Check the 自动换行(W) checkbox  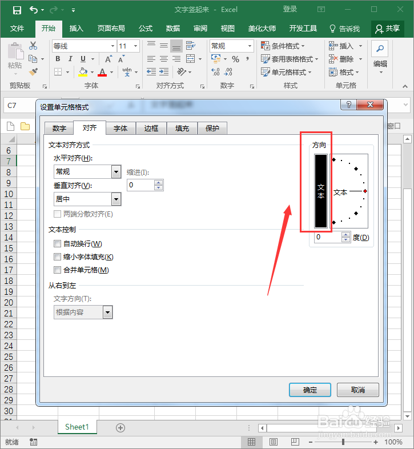pos(57,244)
